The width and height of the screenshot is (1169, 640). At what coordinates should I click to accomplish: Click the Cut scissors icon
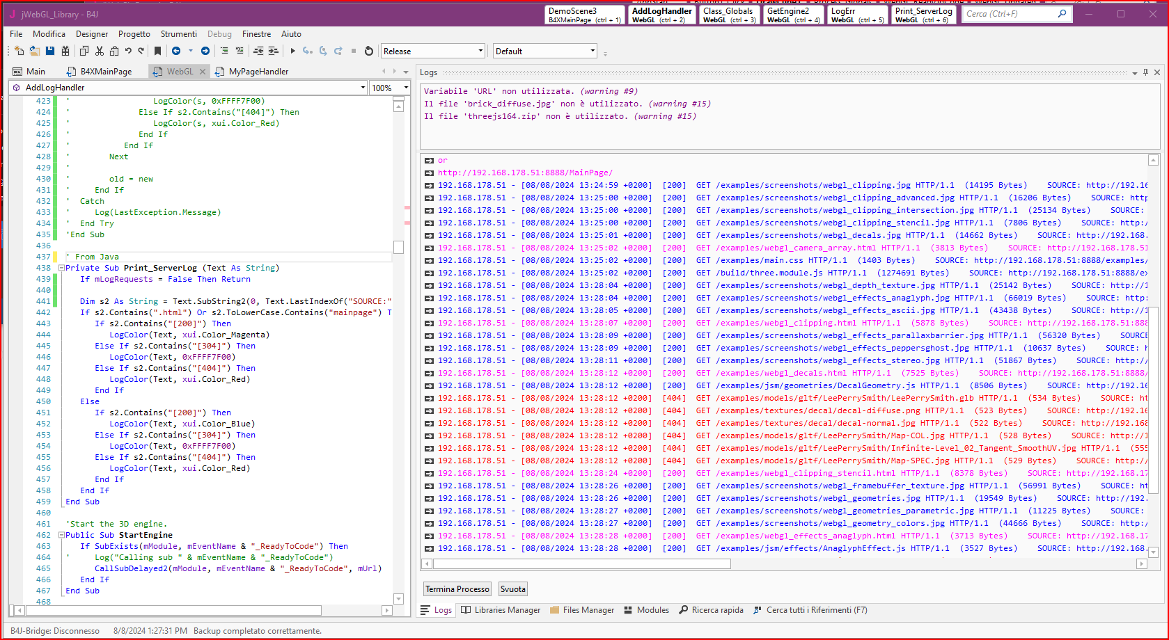pyautogui.click(x=100, y=51)
